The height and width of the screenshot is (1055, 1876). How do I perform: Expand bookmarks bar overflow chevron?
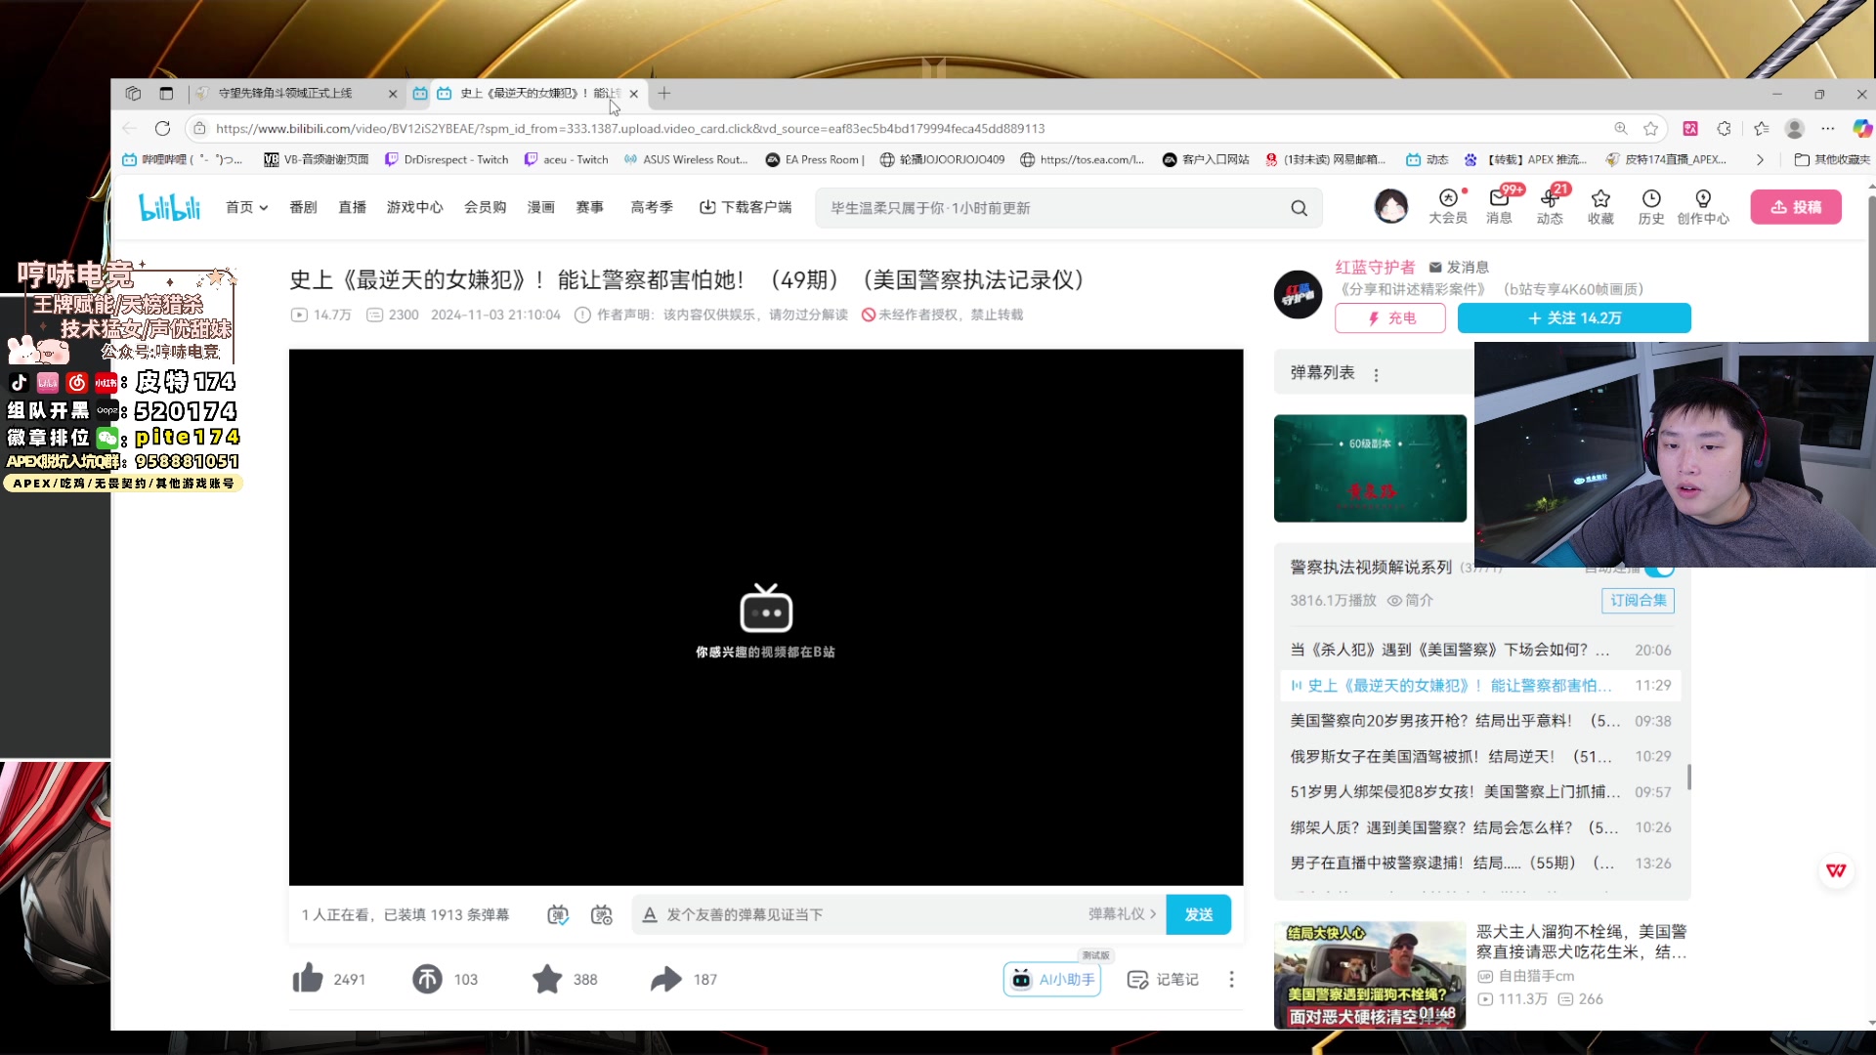[1760, 159]
